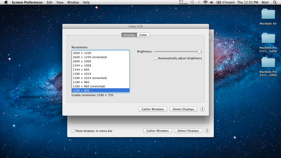Click the clock Thu 11:55 PM
Viewport: 281px width, 158px height.
248,2
